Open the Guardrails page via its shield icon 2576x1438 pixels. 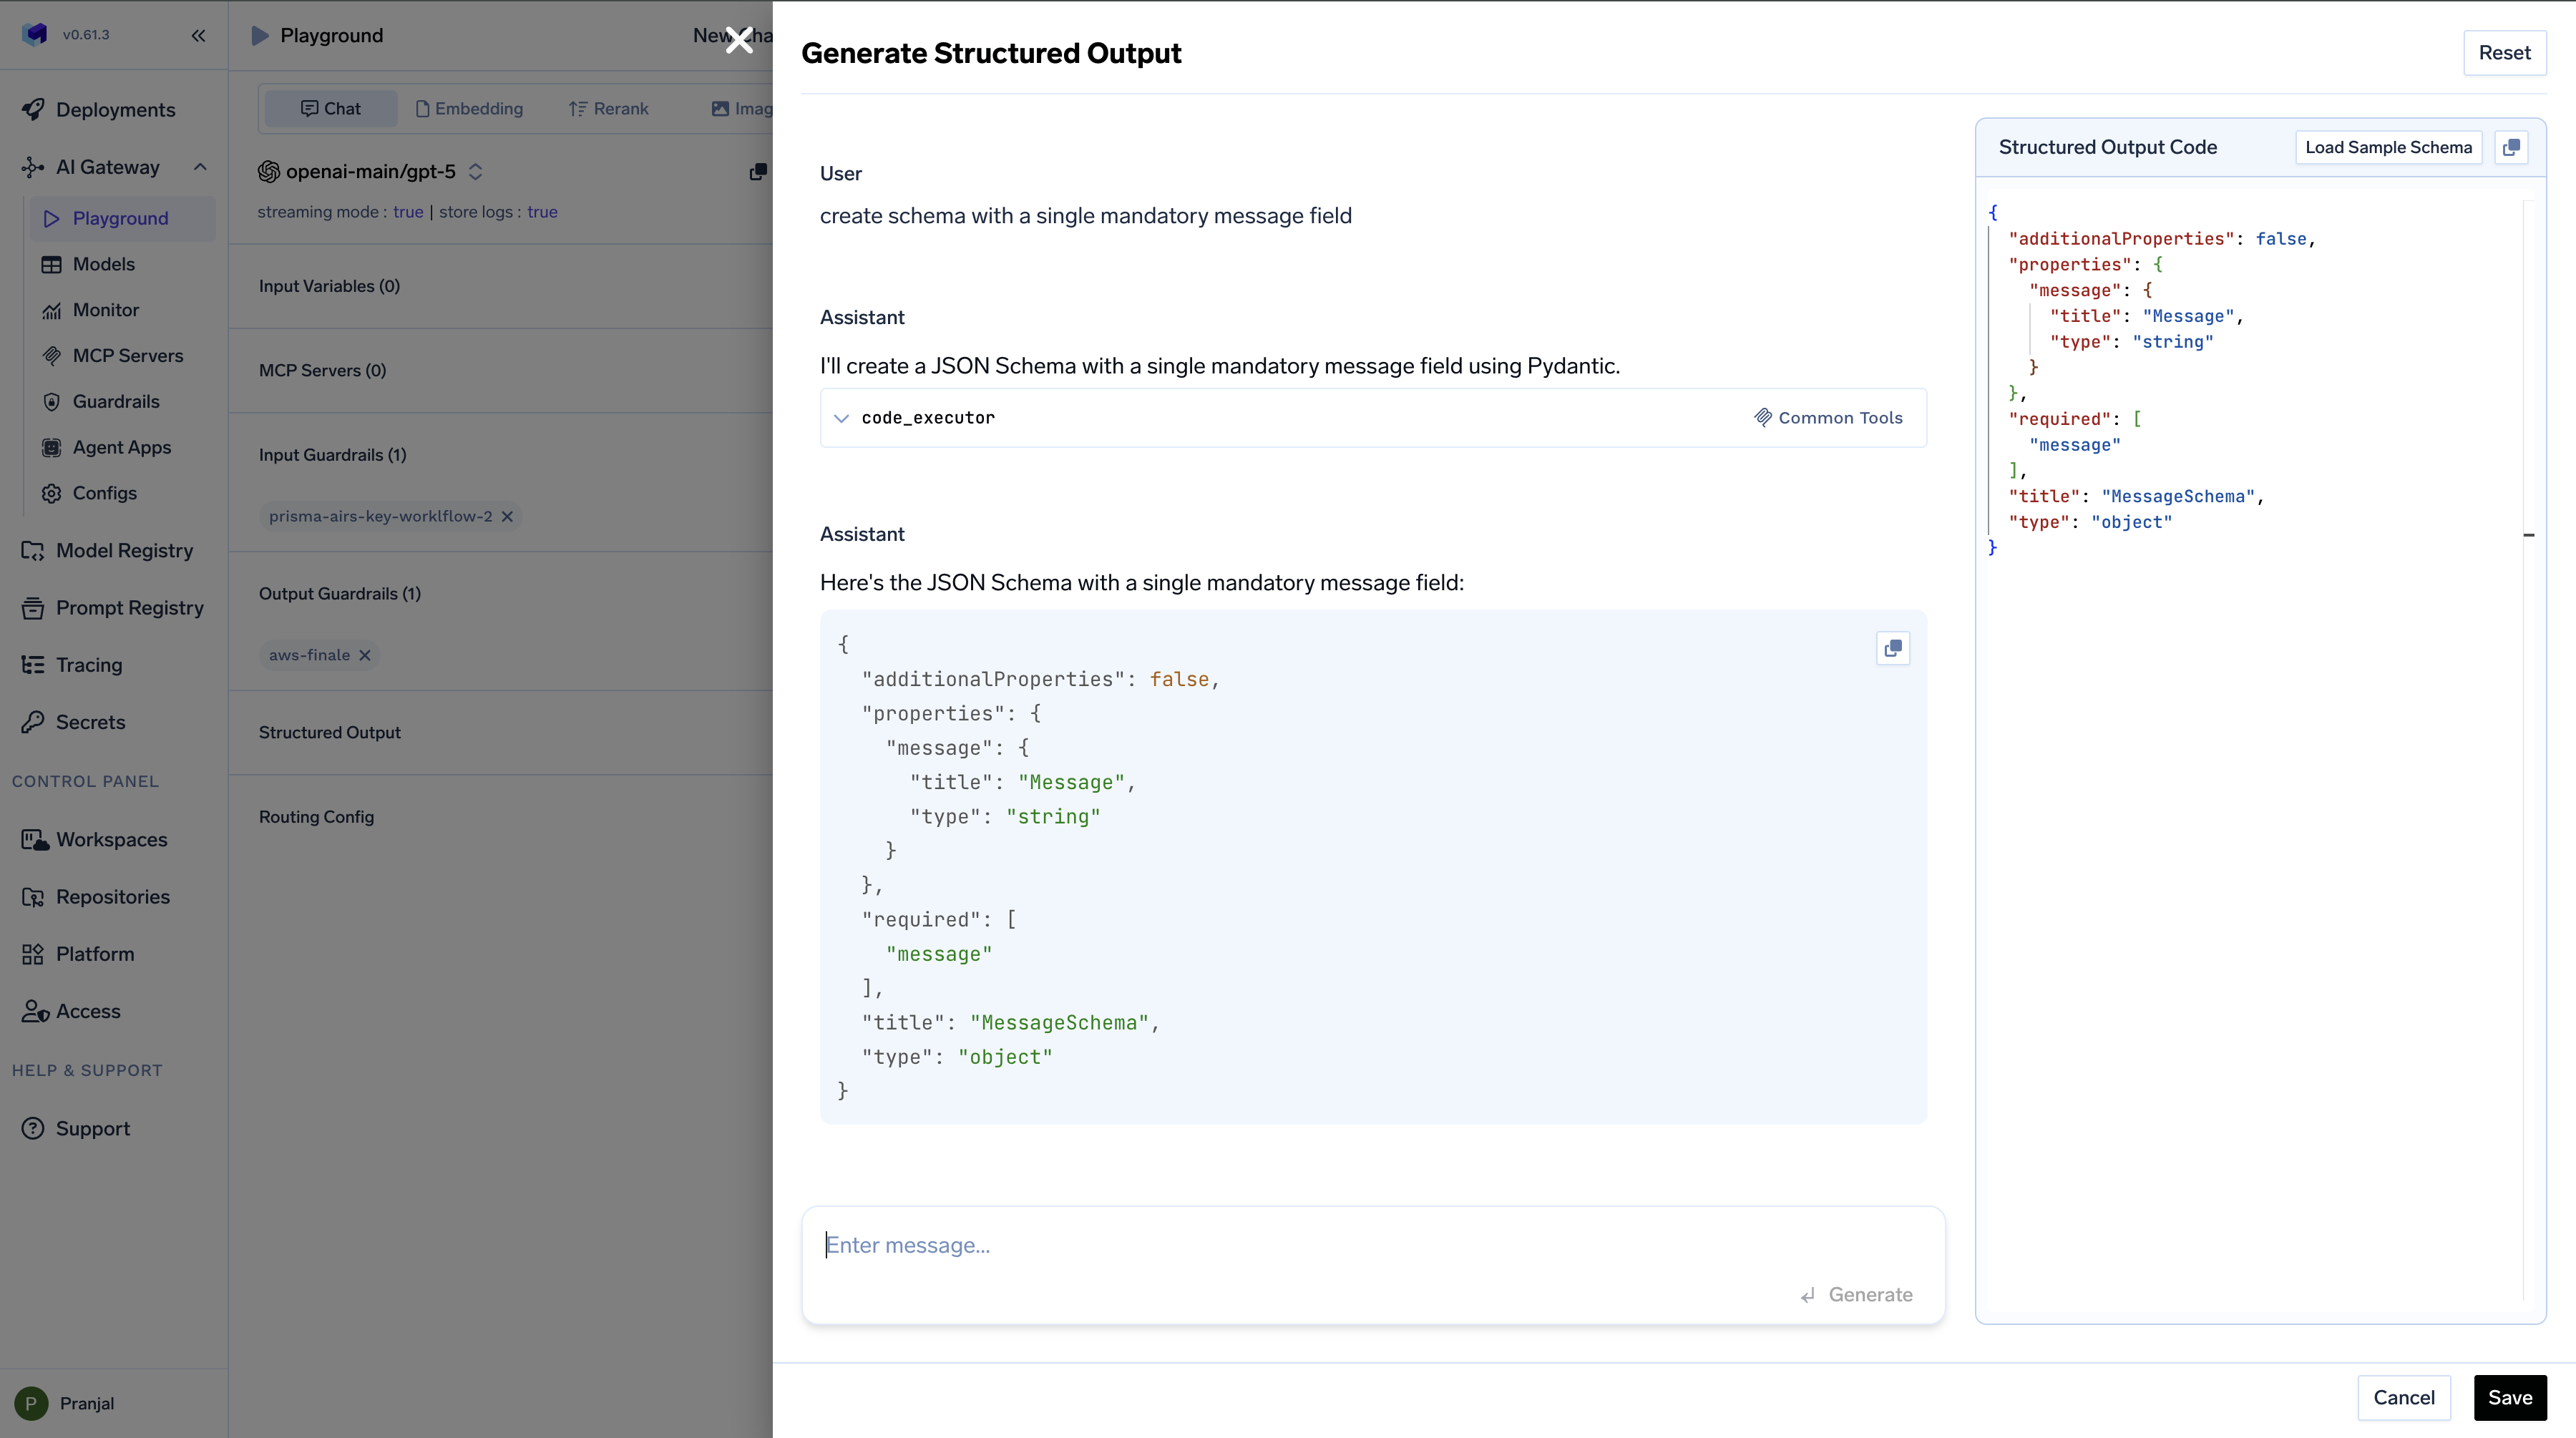point(51,401)
